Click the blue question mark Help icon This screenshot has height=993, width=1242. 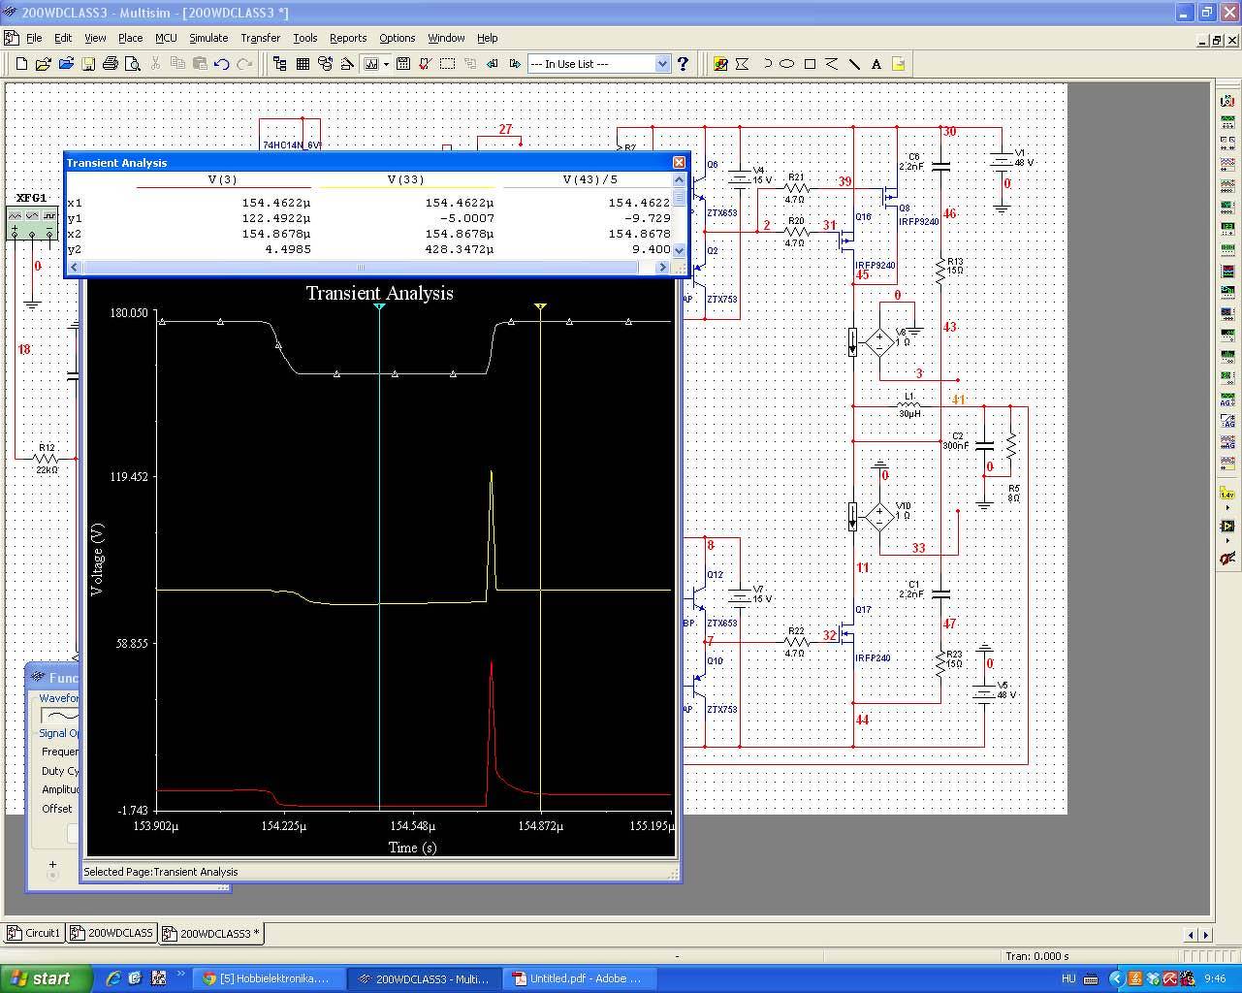[683, 64]
